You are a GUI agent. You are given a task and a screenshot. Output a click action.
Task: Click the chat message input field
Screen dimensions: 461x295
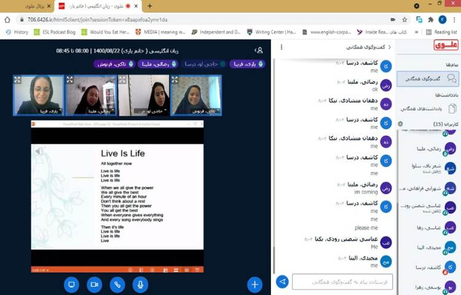pyautogui.click(x=342, y=282)
